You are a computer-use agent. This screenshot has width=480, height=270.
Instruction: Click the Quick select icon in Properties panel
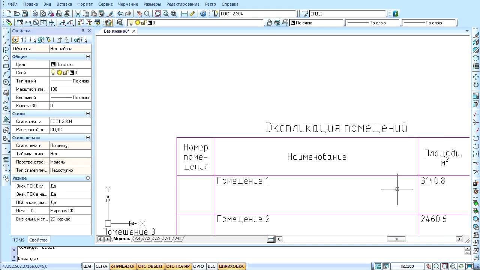click(x=48, y=39)
